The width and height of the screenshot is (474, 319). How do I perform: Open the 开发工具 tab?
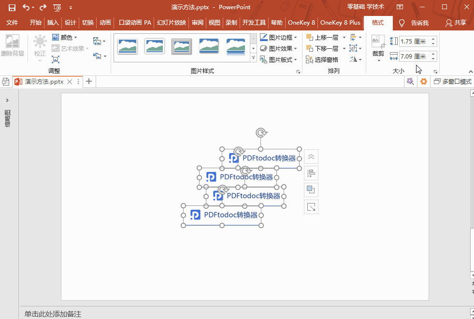pyautogui.click(x=254, y=23)
